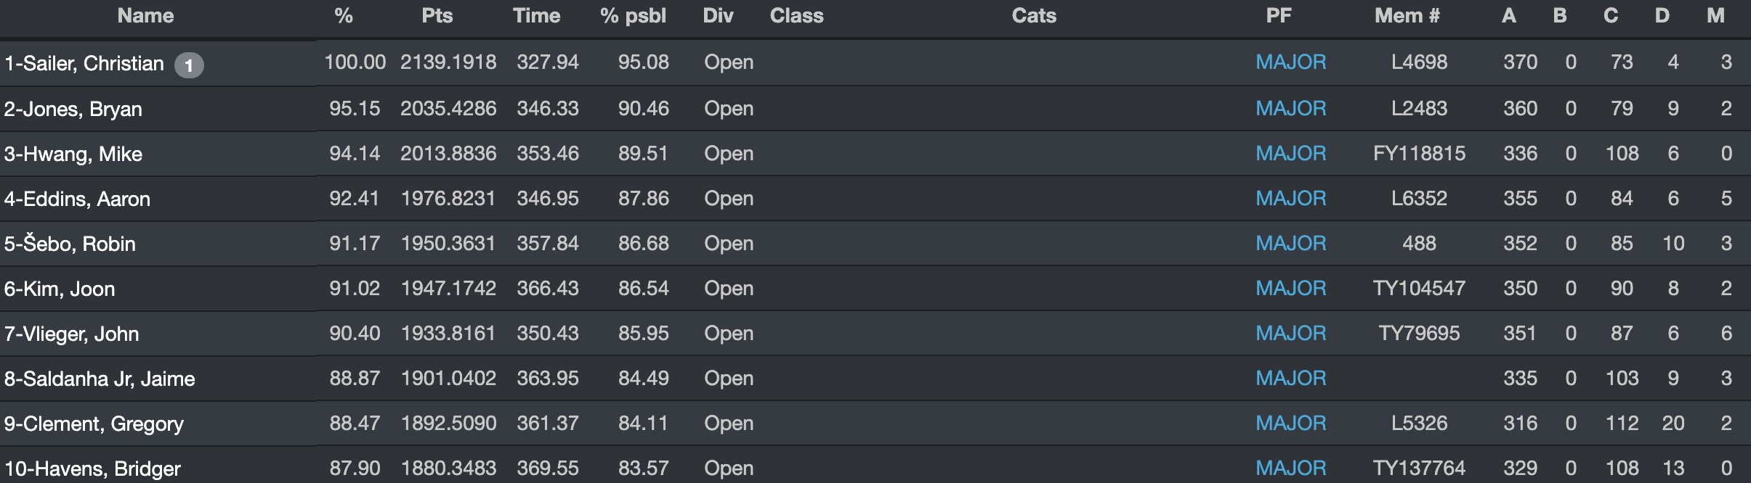Viewport: 1751px width, 483px height.
Task: Click the badge next to Sailer, Christian
Action: (x=189, y=65)
